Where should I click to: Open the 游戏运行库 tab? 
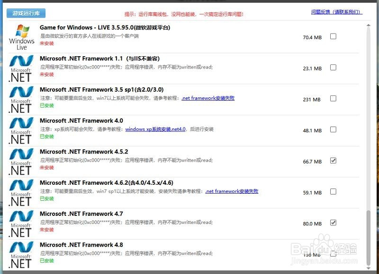(x=26, y=13)
